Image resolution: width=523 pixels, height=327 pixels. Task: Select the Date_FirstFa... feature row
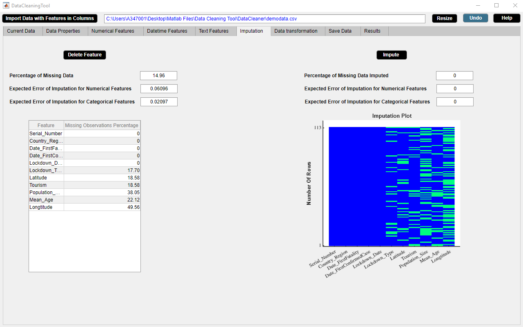85,148
